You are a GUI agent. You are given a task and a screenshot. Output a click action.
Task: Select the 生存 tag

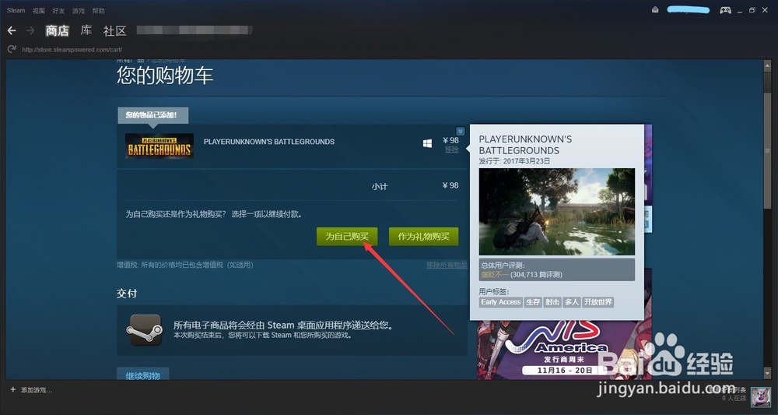point(533,302)
